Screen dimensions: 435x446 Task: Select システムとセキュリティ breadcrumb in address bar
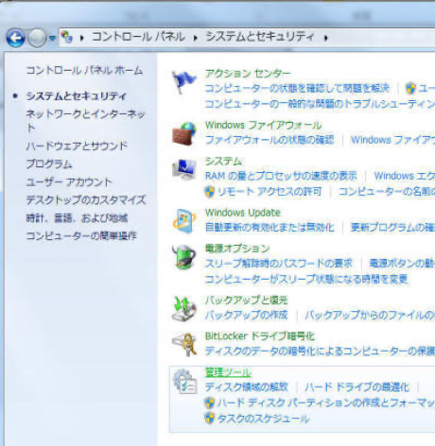260,37
